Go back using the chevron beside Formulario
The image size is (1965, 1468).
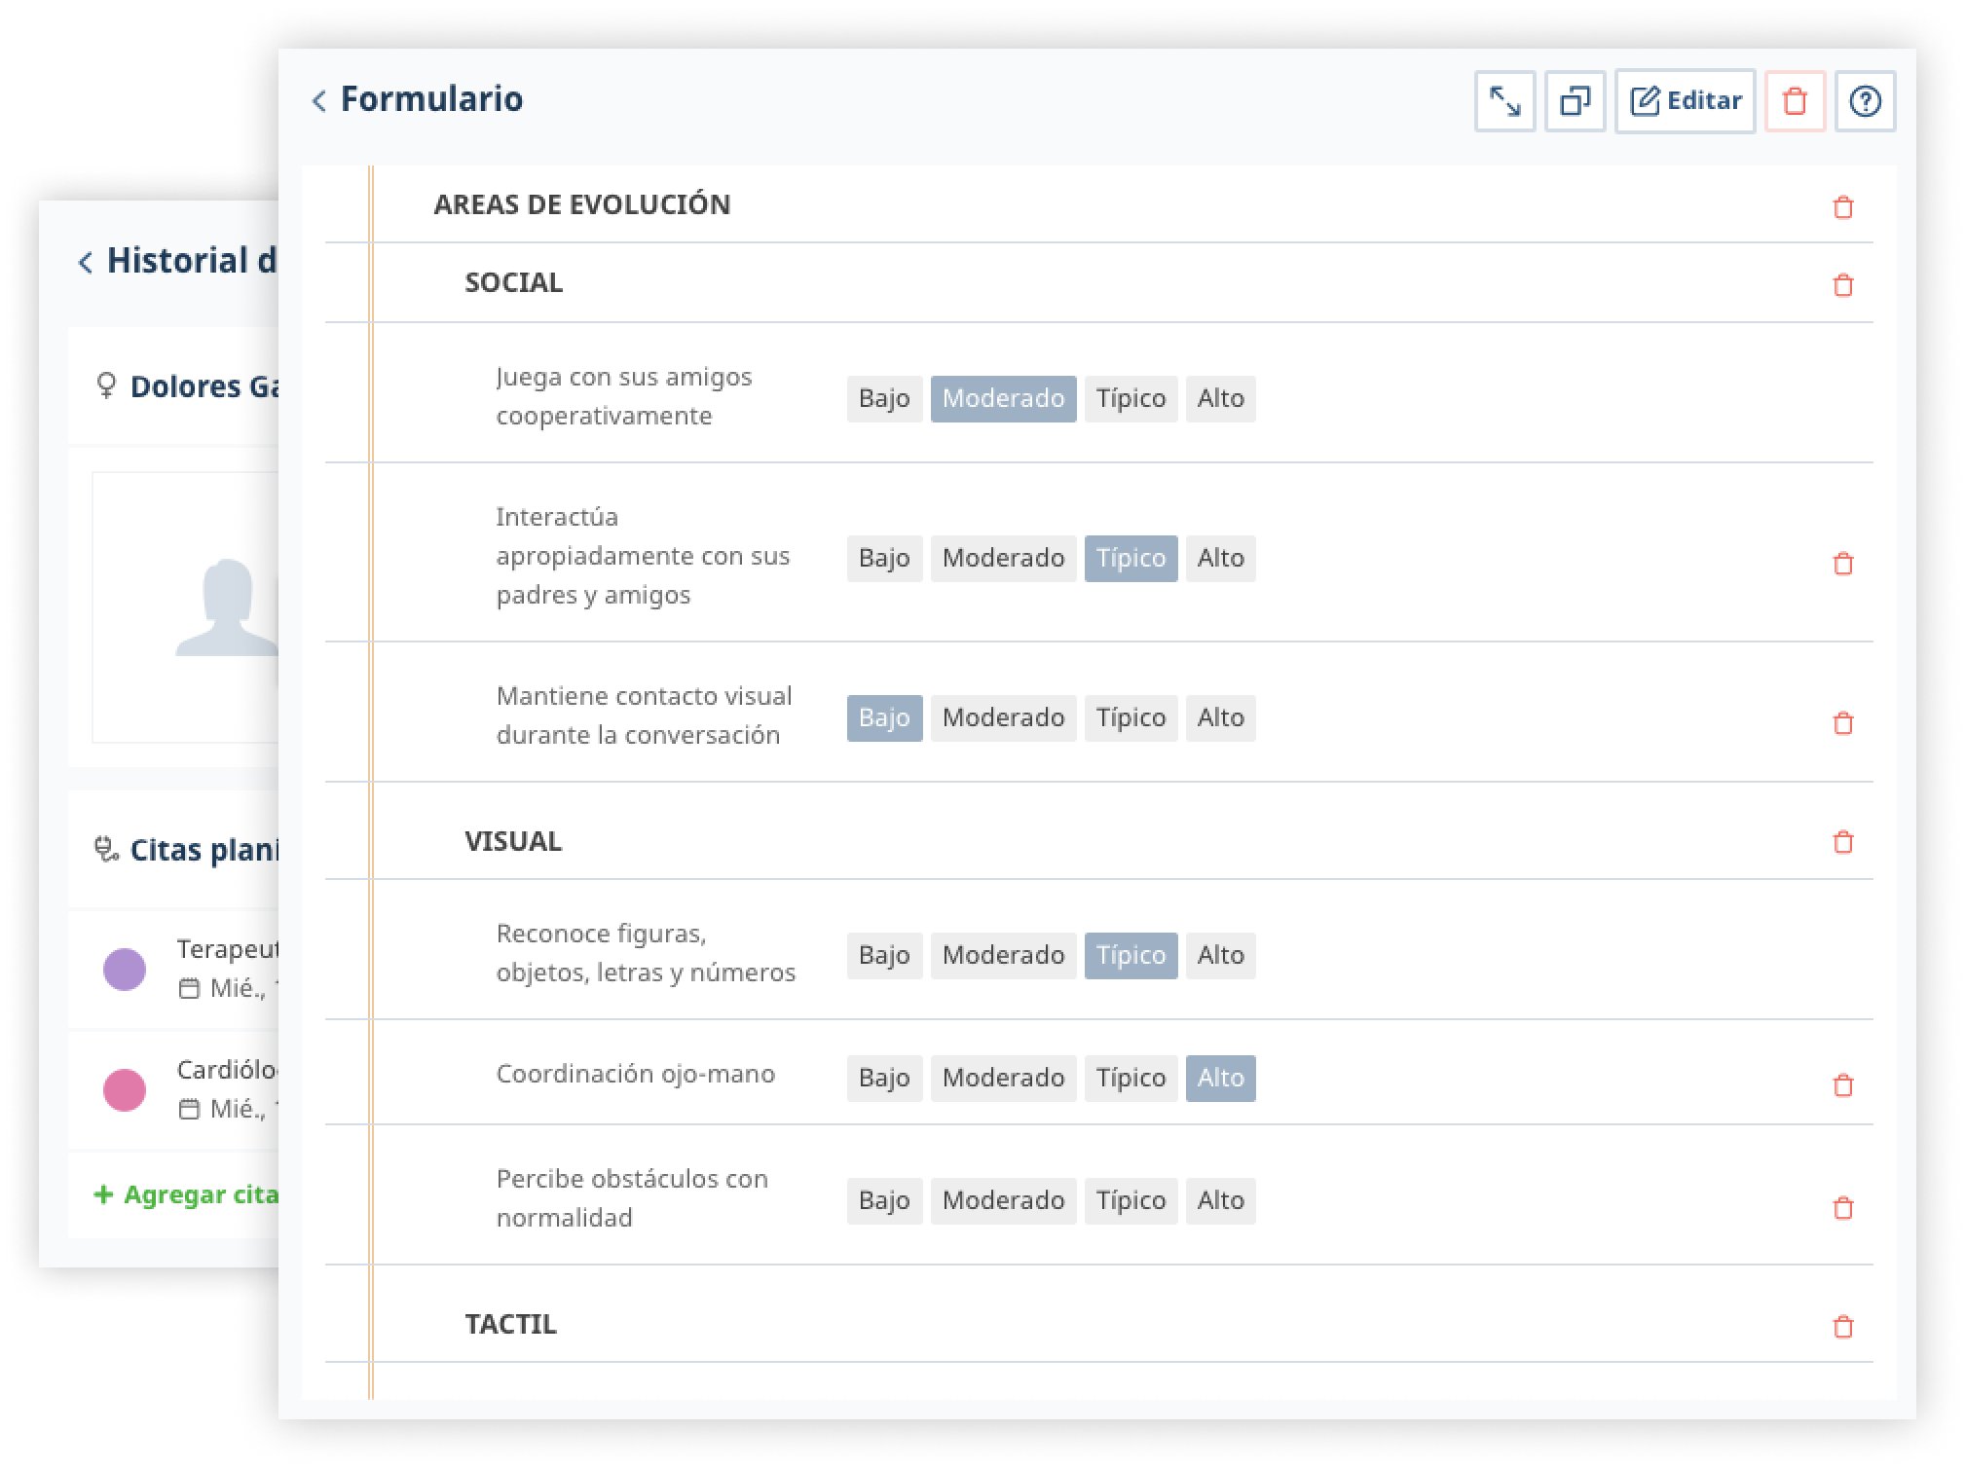[319, 100]
